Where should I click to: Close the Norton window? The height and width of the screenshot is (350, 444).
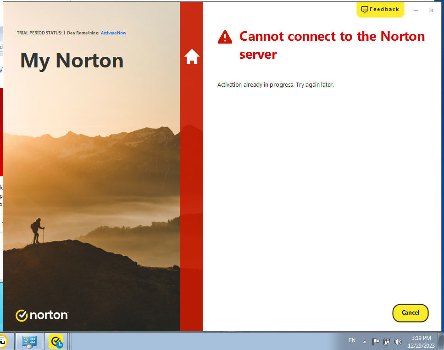tap(431, 11)
